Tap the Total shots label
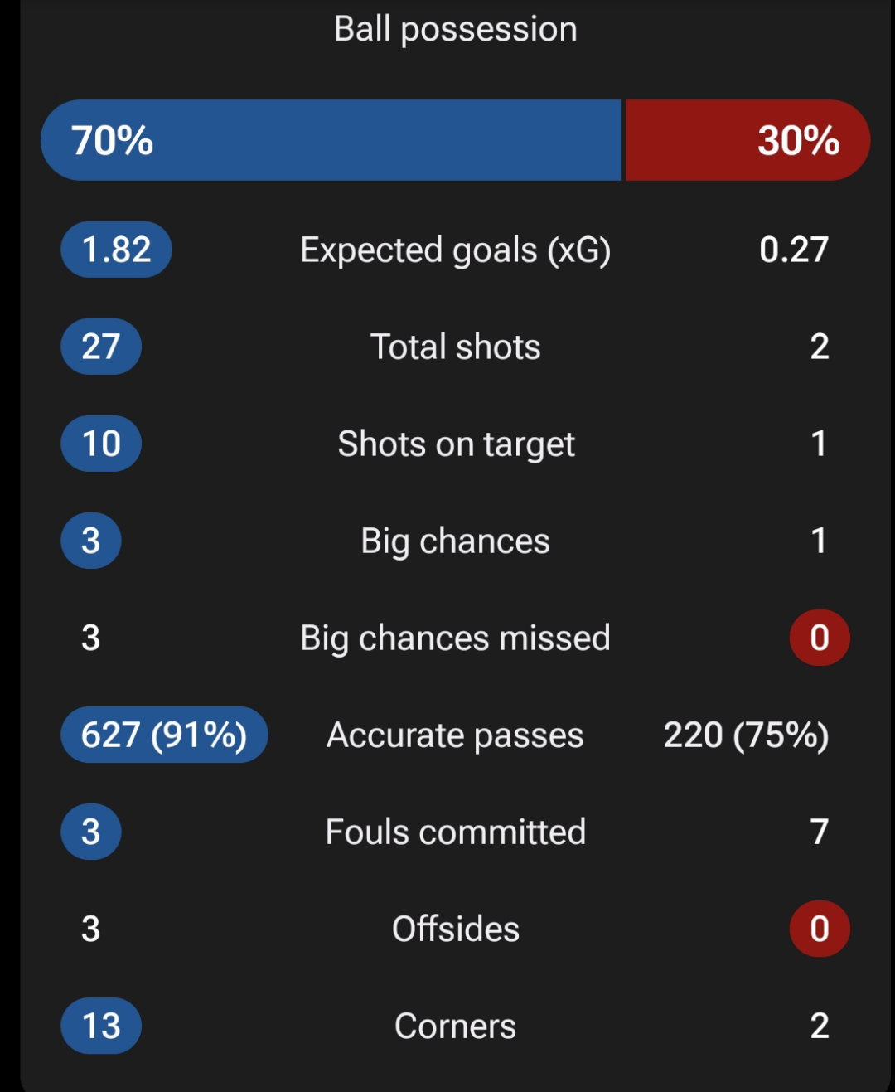This screenshot has height=1092, width=895. pos(455,347)
